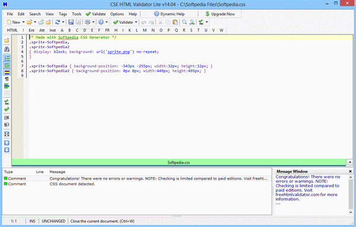Click the green-blue text alignment sidebar icon
The width and height of the screenshot is (356, 227).
point(7,86)
